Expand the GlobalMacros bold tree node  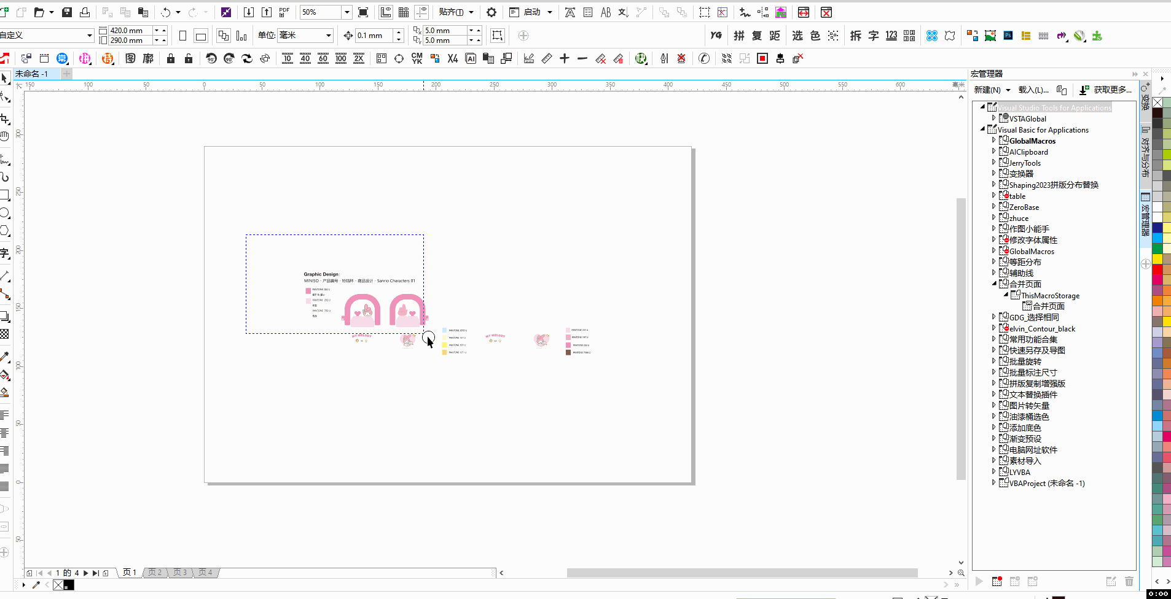(x=993, y=141)
